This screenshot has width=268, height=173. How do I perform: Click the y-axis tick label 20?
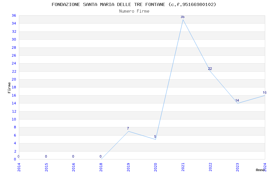[14, 79]
